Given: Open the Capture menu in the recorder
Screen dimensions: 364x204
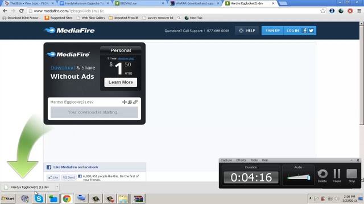Looking at the screenshot, I should pyautogui.click(x=226, y=160).
